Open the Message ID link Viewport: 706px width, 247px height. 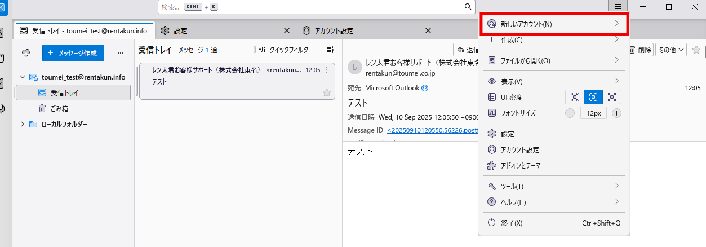pos(432,130)
